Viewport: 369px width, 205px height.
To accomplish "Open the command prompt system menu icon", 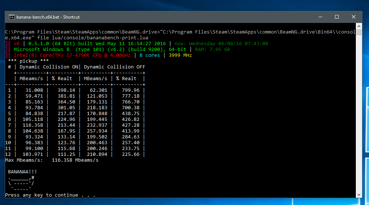I will click(x=12, y=17).
